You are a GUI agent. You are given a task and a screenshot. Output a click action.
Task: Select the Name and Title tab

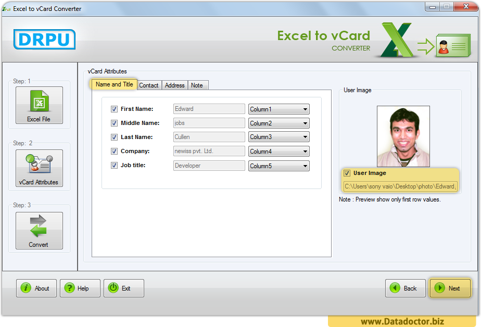[114, 84]
